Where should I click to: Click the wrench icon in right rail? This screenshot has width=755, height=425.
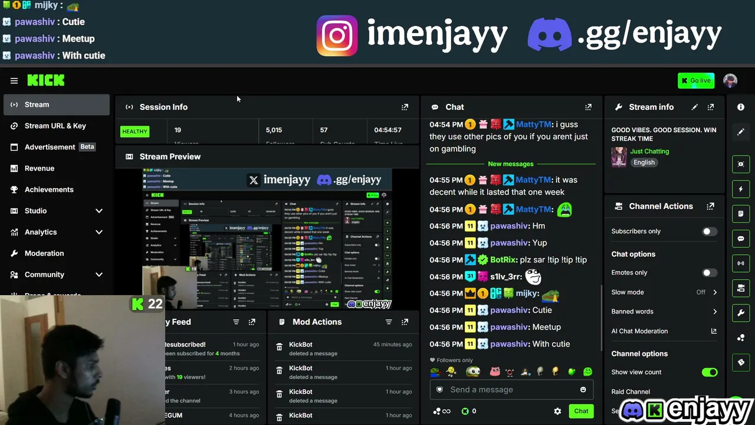point(741,313)
